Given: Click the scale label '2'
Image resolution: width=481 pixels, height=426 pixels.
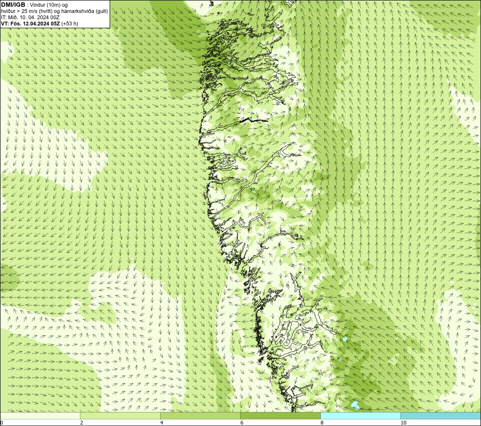Looking at the screenshot, I should click(82, 423).
